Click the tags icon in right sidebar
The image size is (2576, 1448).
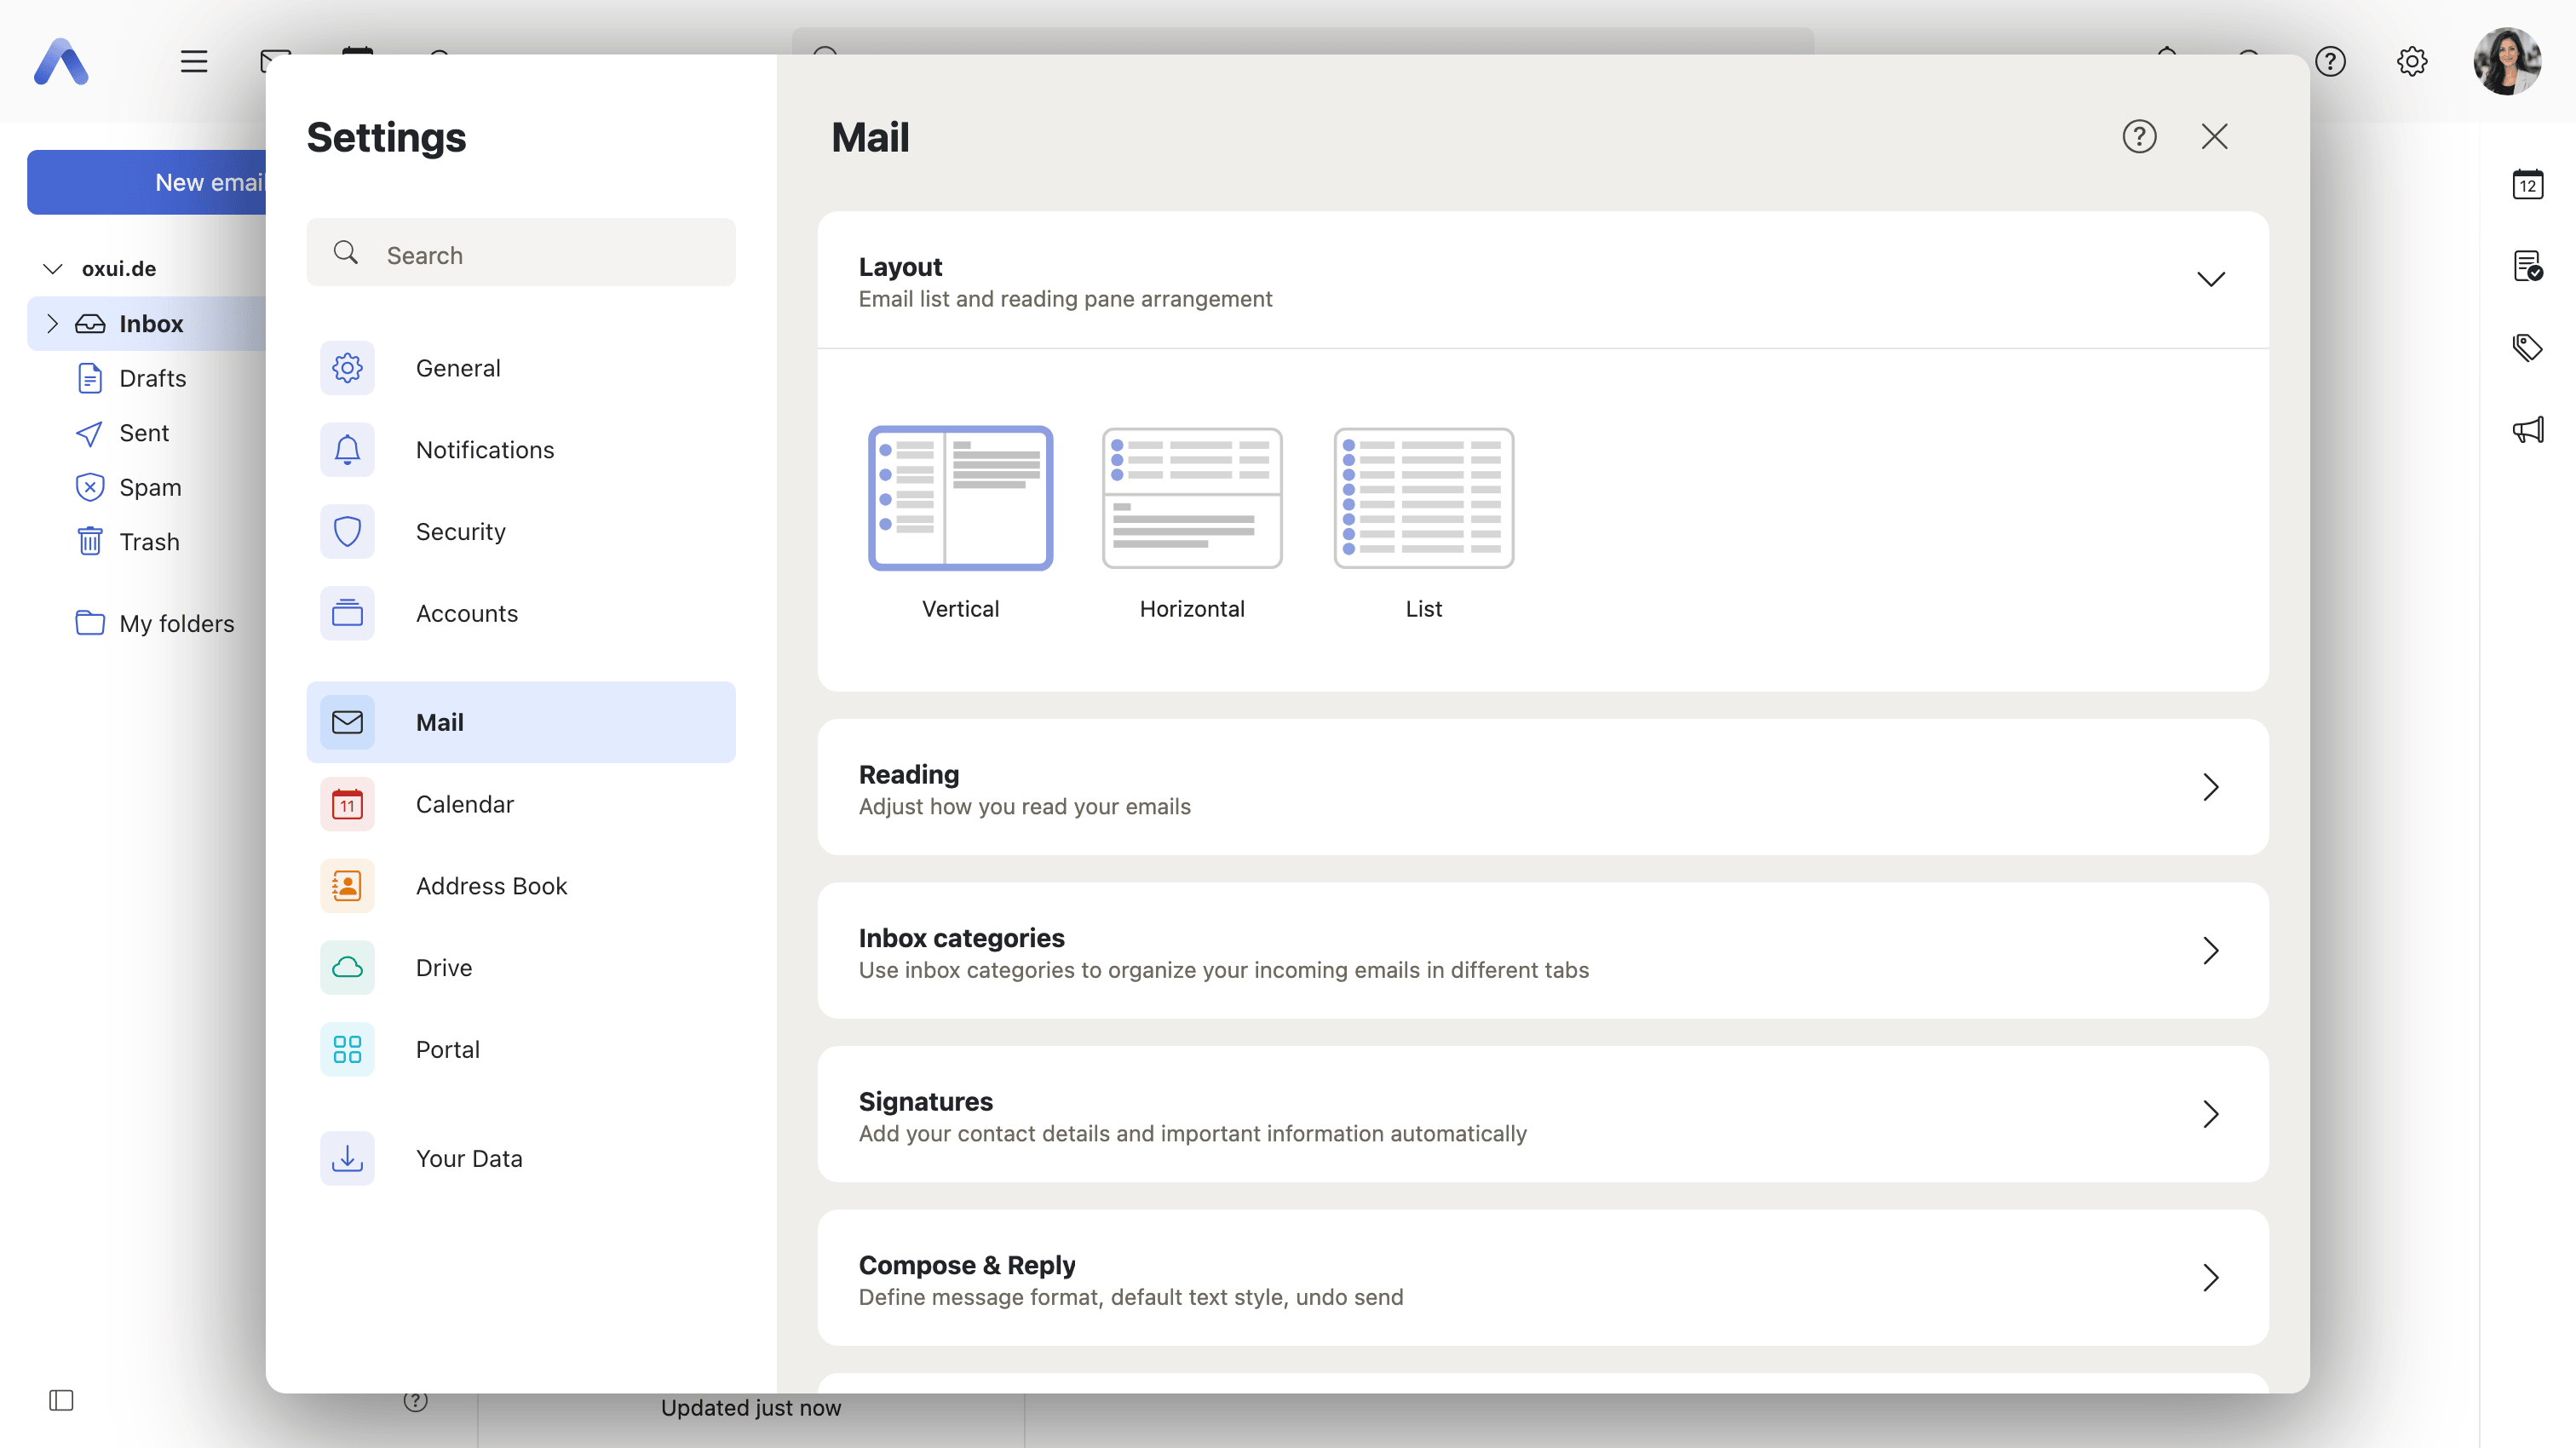pos(2528,348)
